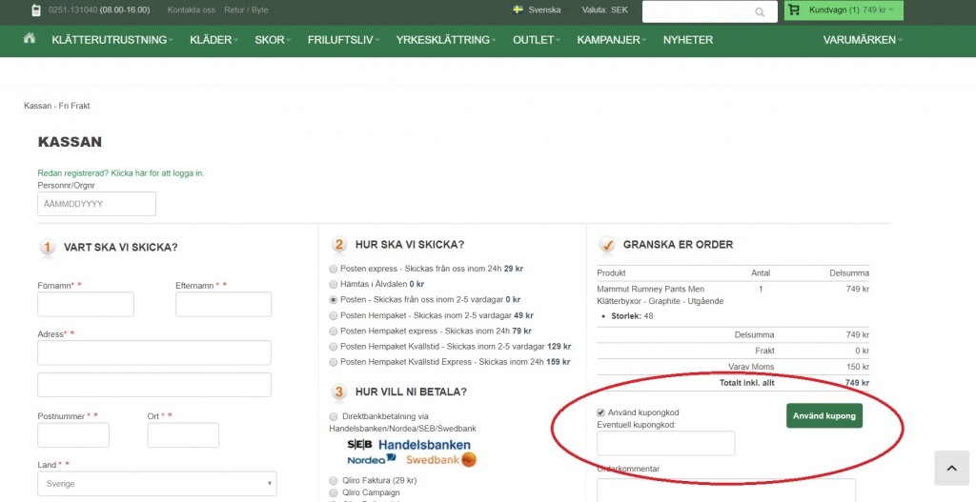Go to the home page icon

[30, 38]
